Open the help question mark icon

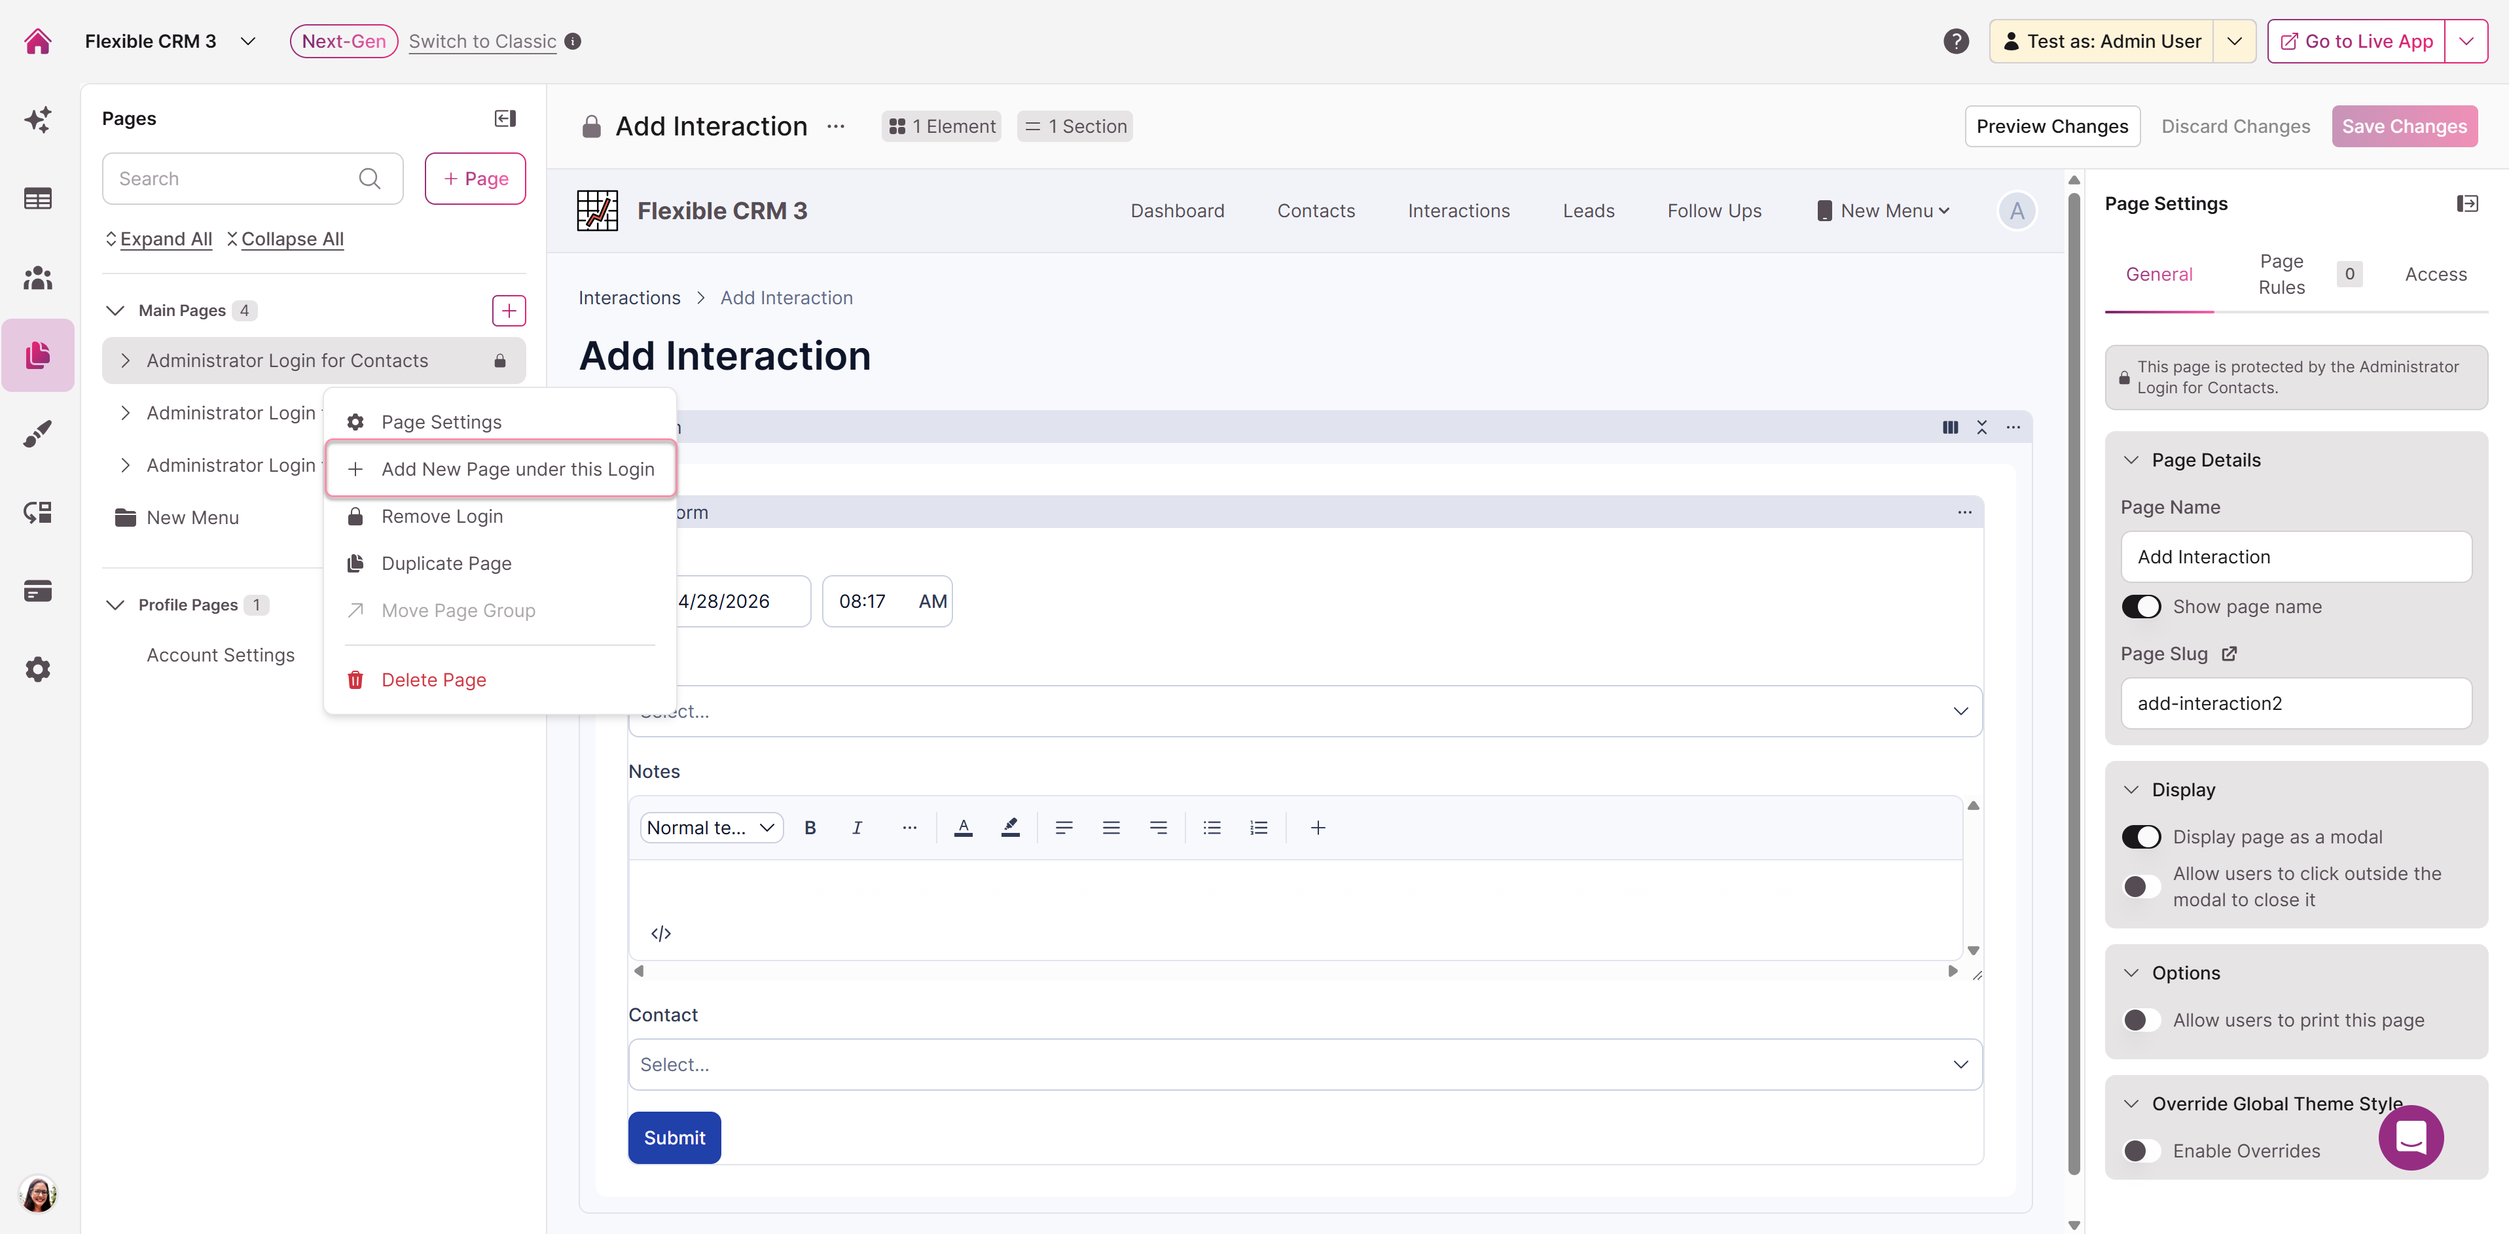1955,41
